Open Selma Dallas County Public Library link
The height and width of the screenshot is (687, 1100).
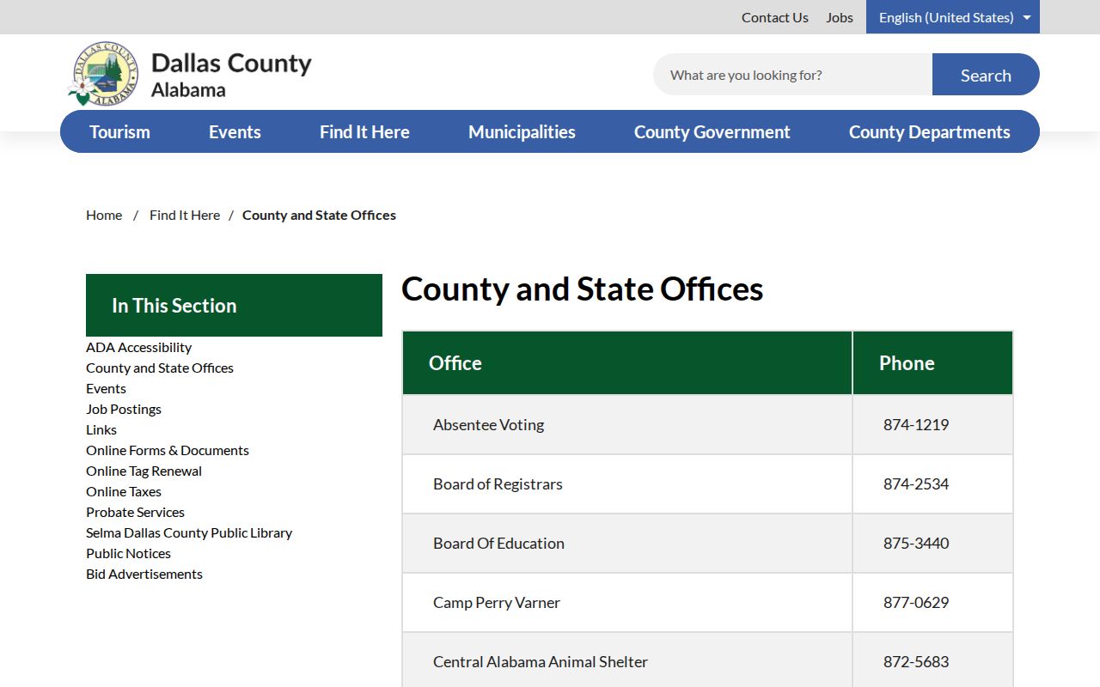click(189, 532)
